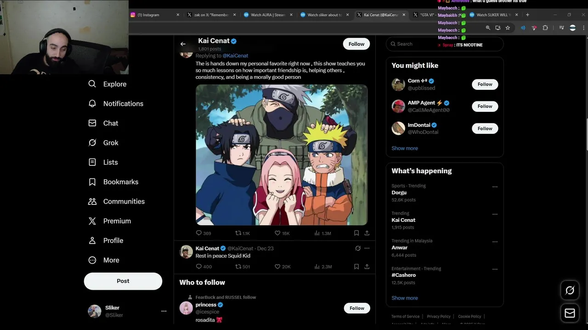View analytics of the 1.3M views post
The height and width of the screenshot is (330, 588).
322,233
